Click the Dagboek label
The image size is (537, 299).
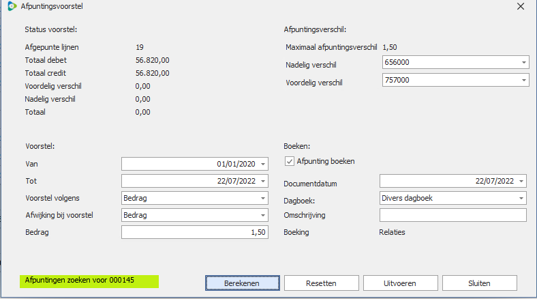(x=299, y=201)
